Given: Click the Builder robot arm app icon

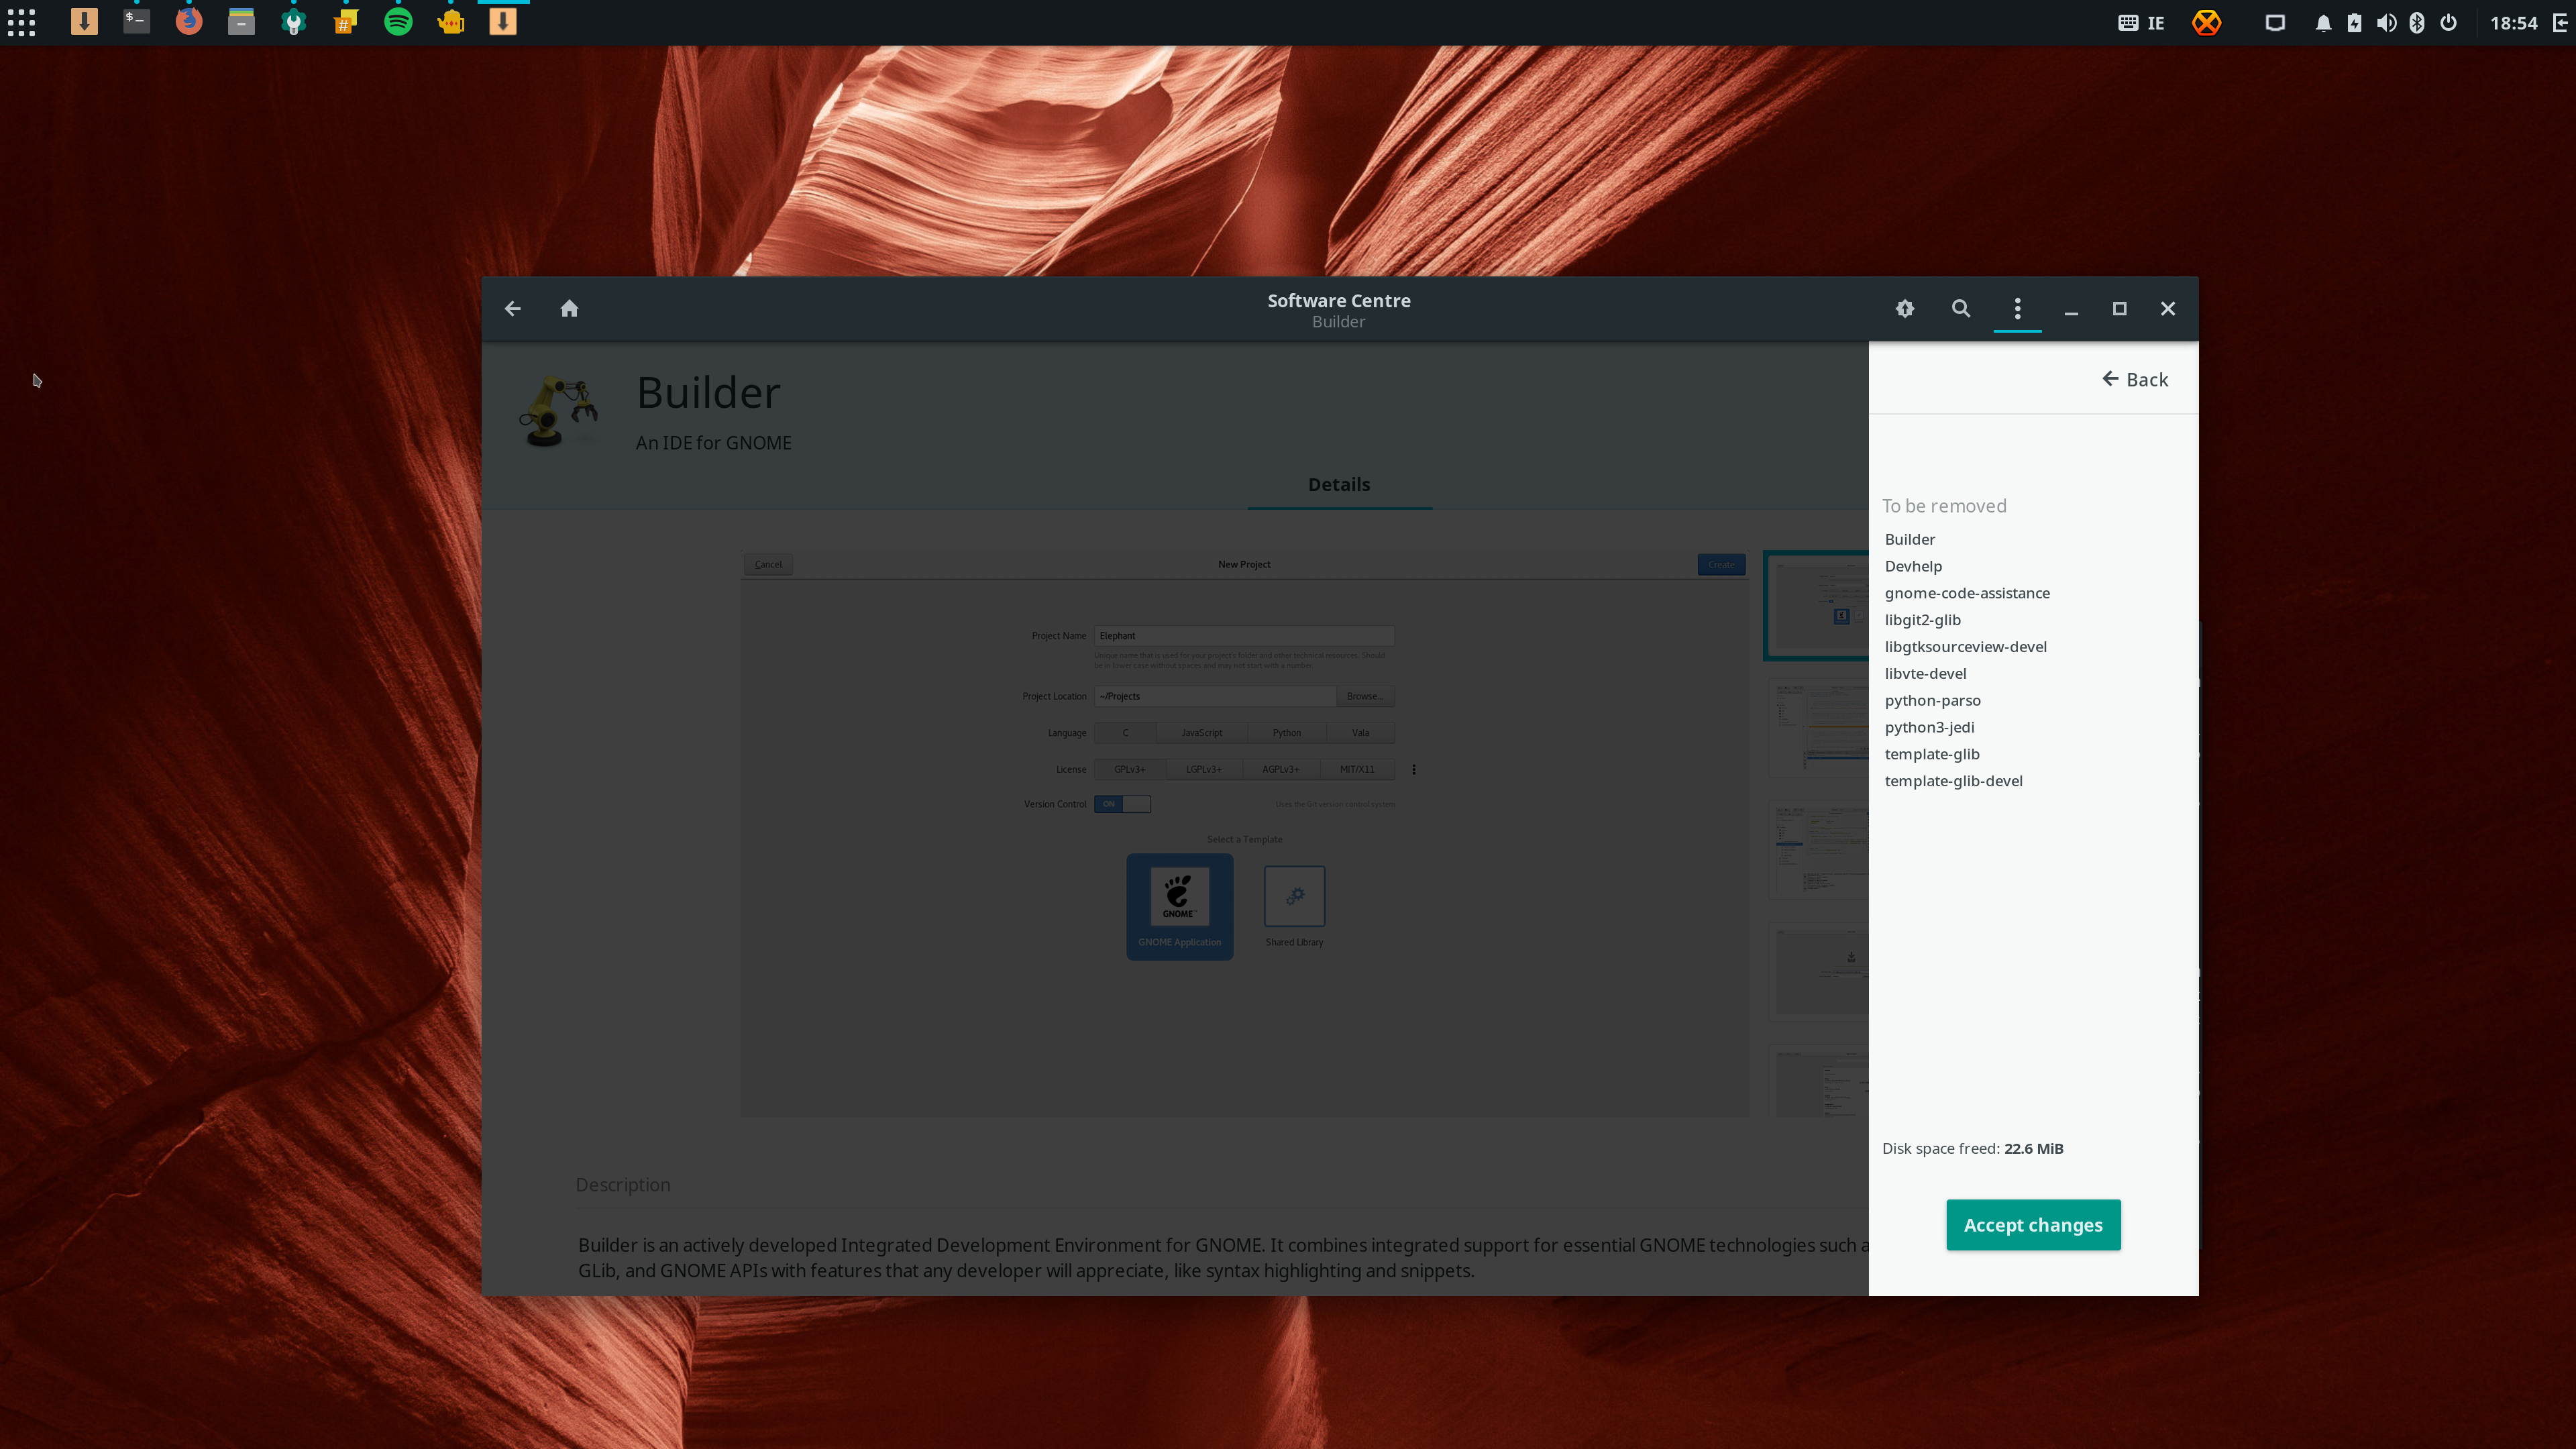Looking at the screenshot, I should click(558, 411).
